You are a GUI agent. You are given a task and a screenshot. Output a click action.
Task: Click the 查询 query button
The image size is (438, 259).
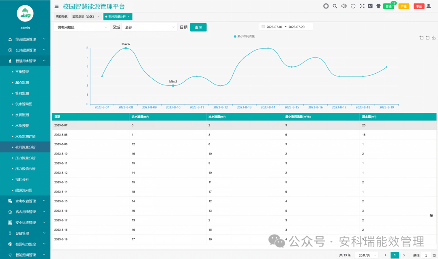[x=198, y=27]
